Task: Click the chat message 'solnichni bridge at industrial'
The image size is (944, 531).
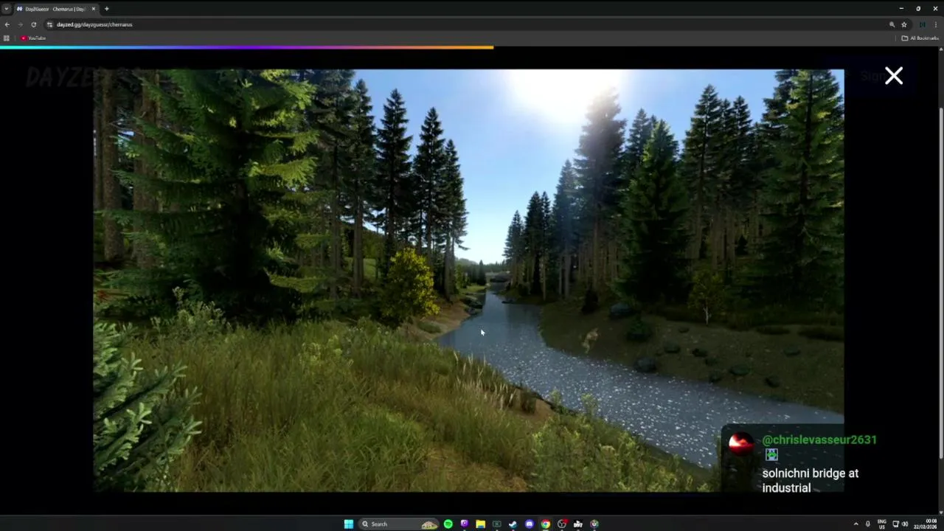Action: coord(810,480)
